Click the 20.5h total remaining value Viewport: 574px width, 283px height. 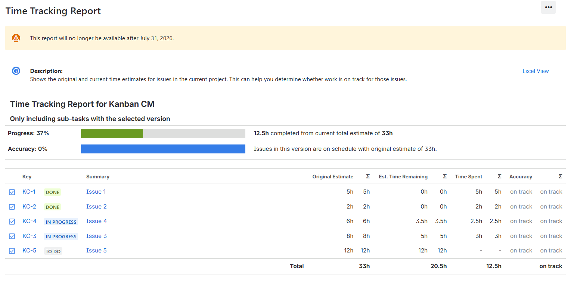438,266
